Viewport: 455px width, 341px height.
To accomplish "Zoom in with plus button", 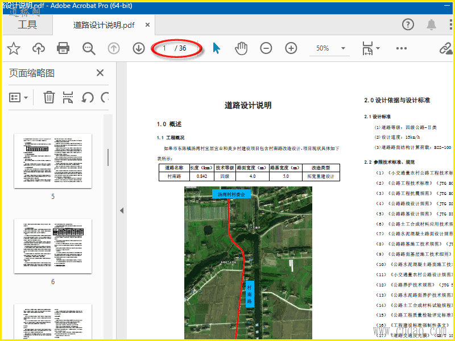I will [x=291, y=48].
